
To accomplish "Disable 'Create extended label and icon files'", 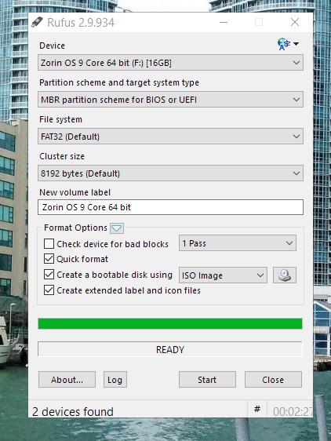I will pos(49,290).
